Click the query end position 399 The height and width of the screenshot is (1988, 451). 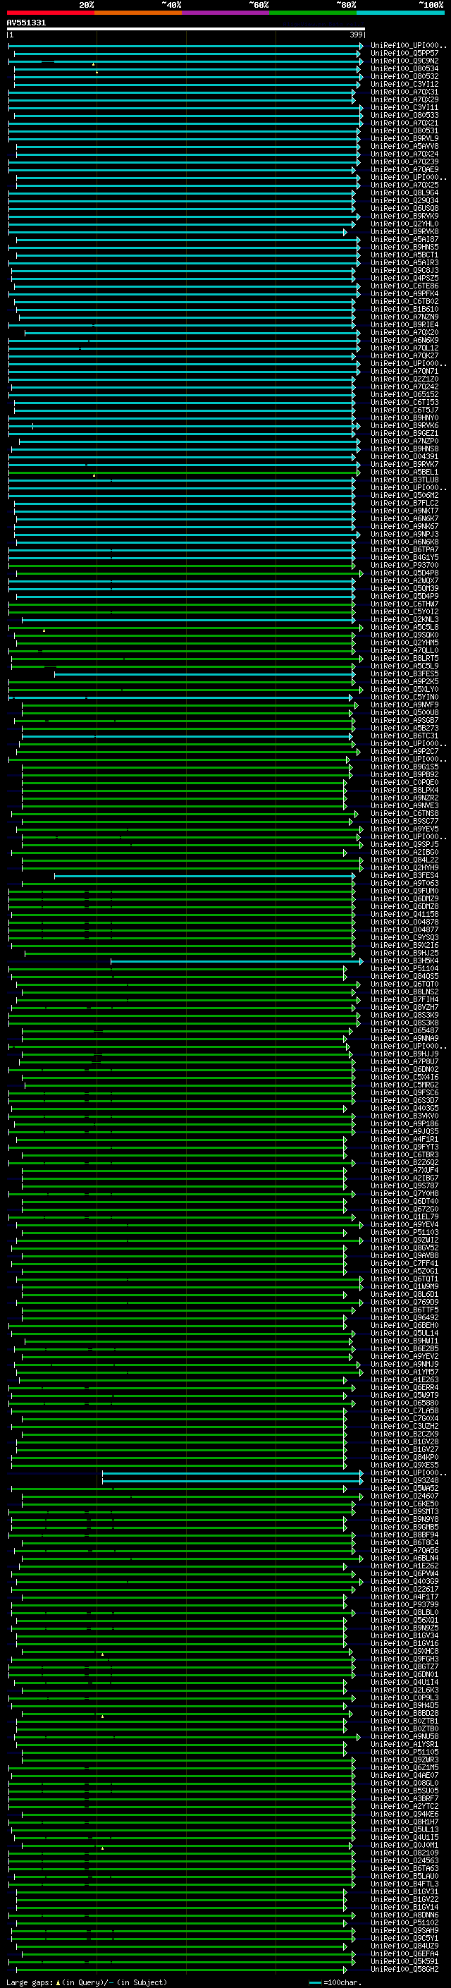click(x=356, y=35)
